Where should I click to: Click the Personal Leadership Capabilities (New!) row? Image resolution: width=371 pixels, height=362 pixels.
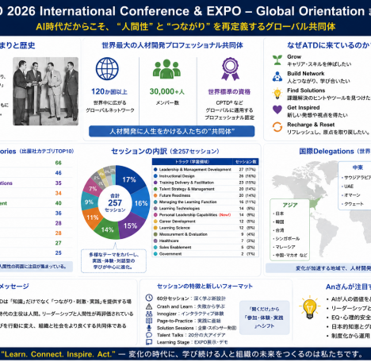[205, 215]
